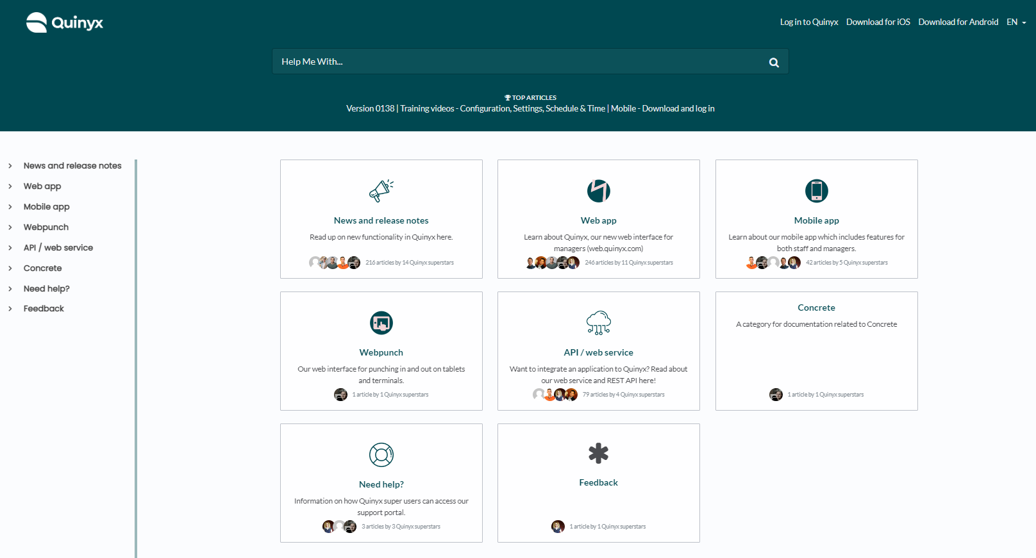Open the Version 0138 top article
Image resolution: width=1036 pixels, height=558 pixels.
click(x=371, y=108)
